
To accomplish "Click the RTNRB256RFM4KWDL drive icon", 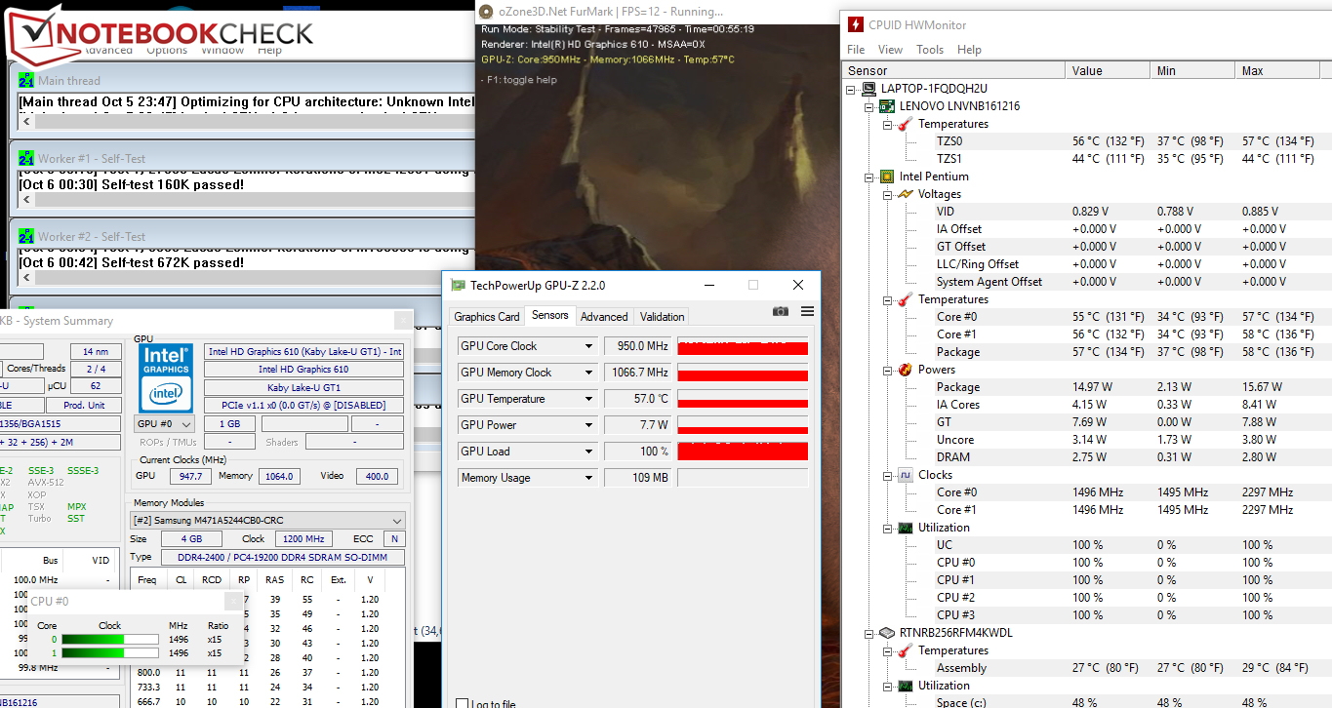I will [x=886, y=633].
